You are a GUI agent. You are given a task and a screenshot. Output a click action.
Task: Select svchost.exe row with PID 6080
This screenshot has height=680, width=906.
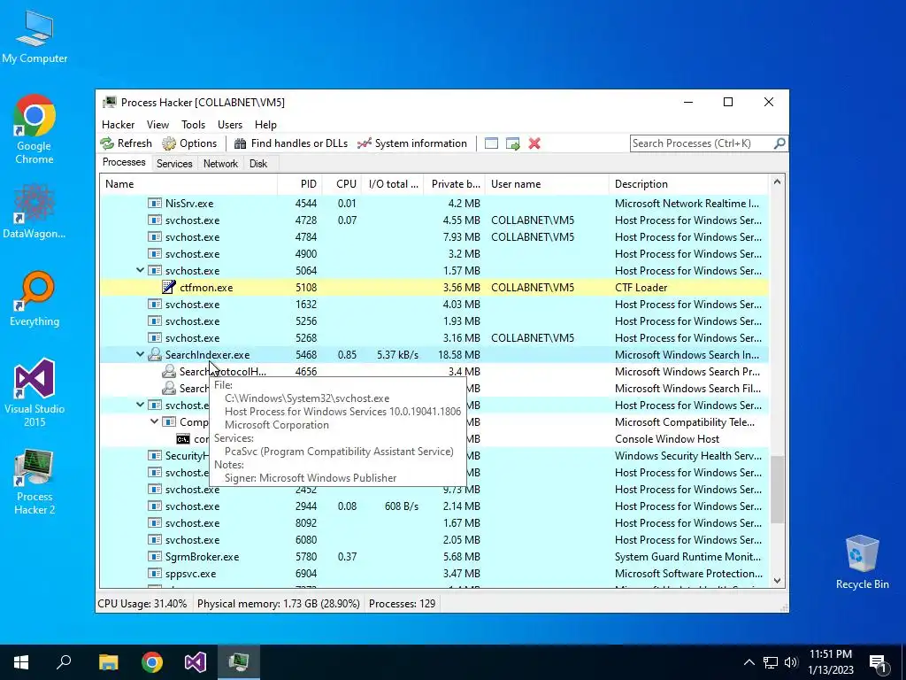(434, 539)
